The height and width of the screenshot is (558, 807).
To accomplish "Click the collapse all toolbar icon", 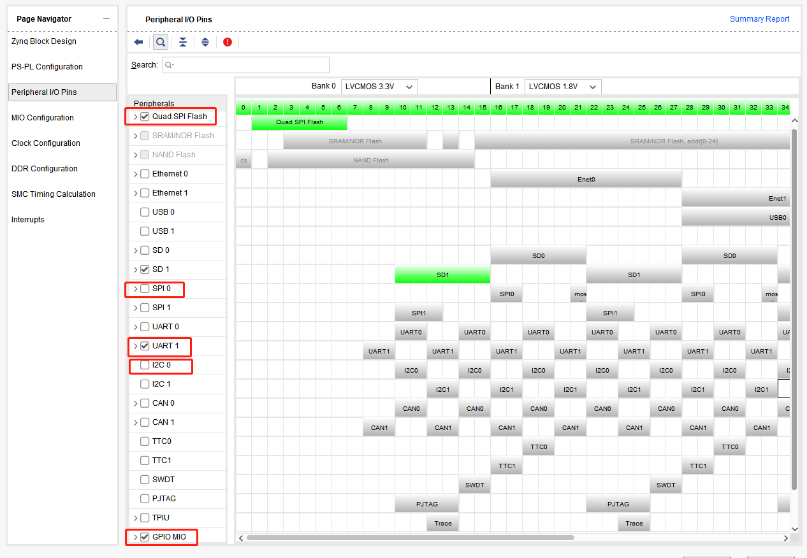I will 183,42.
